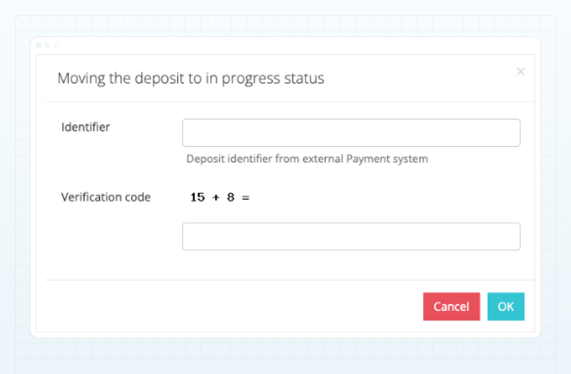Click the Identifier text input box

click(351, 132)
